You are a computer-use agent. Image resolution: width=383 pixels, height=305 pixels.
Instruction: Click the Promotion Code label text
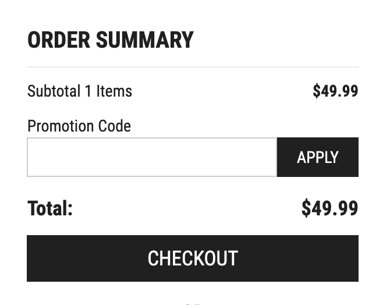[79, 126]
